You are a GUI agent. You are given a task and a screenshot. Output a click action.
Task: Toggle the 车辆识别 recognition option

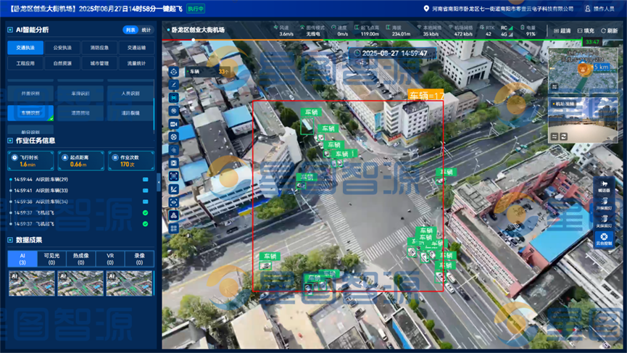pos(30,113)
